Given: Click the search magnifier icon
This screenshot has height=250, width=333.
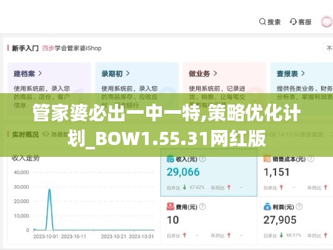Looking at the screenshot, I should pyautogui.click(x=262, y=22).
